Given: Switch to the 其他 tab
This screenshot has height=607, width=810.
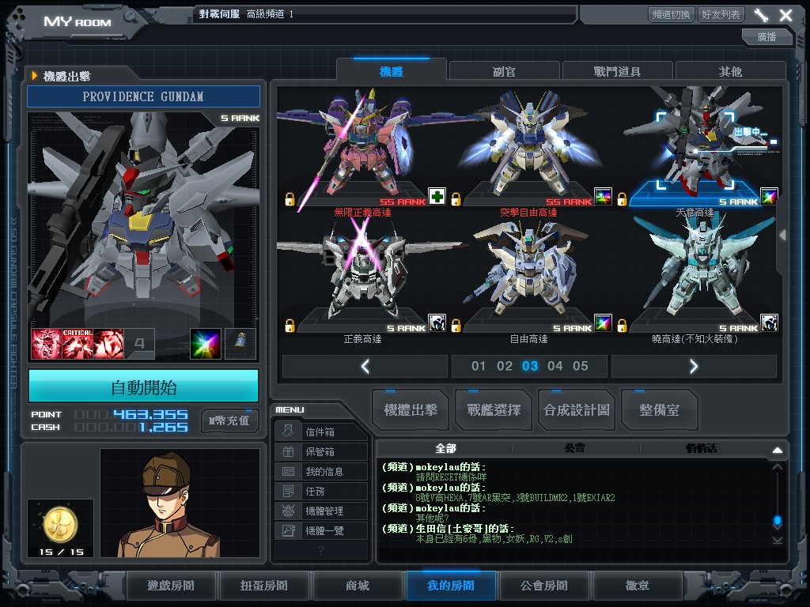Looking at the screenshot, I should 730,71.
